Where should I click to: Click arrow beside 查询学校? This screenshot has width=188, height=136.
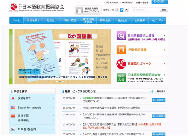53,116
